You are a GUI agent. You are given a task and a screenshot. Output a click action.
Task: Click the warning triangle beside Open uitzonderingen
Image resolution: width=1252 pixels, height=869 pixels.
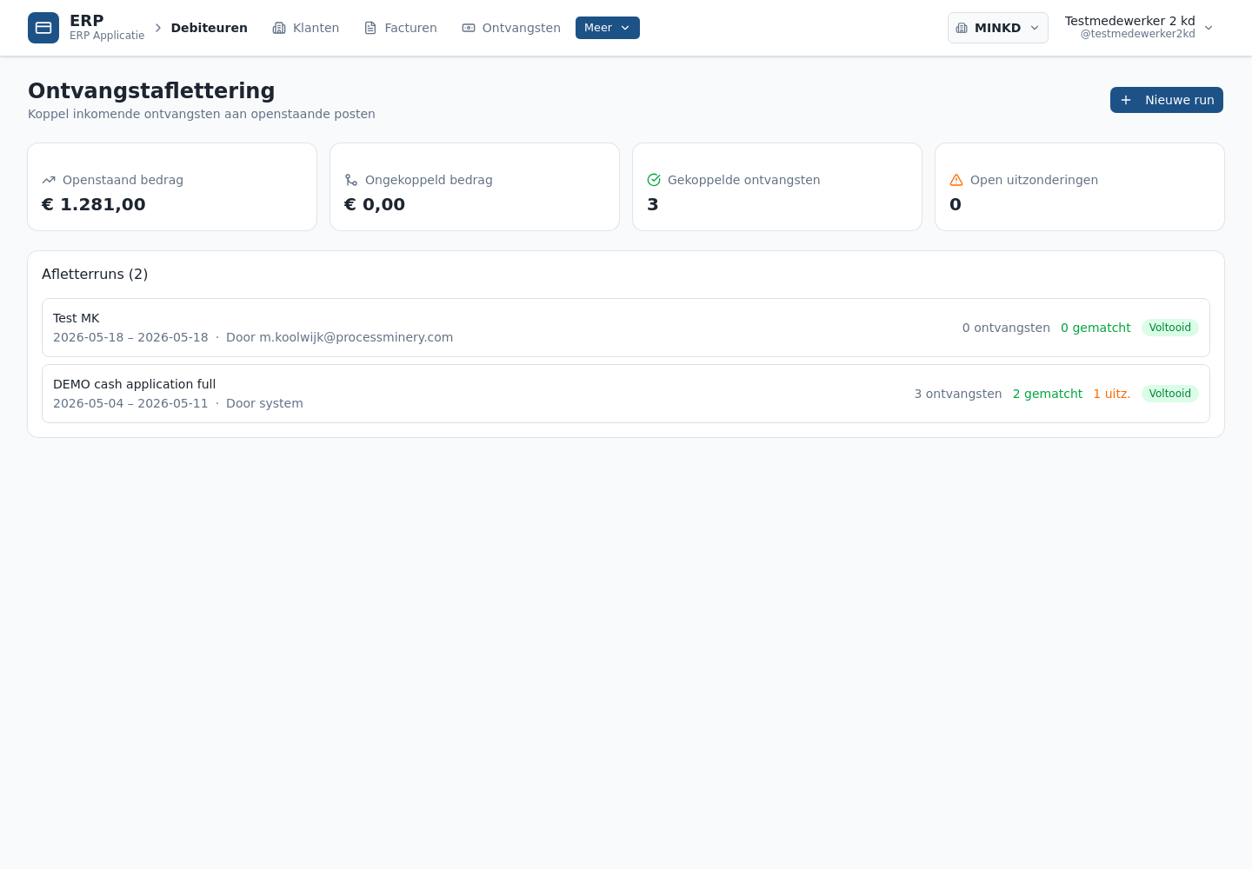(956, 180)
